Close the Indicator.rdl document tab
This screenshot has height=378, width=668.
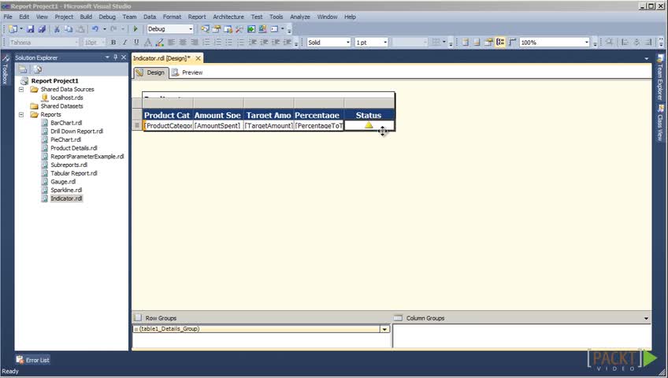pos(198,58)
